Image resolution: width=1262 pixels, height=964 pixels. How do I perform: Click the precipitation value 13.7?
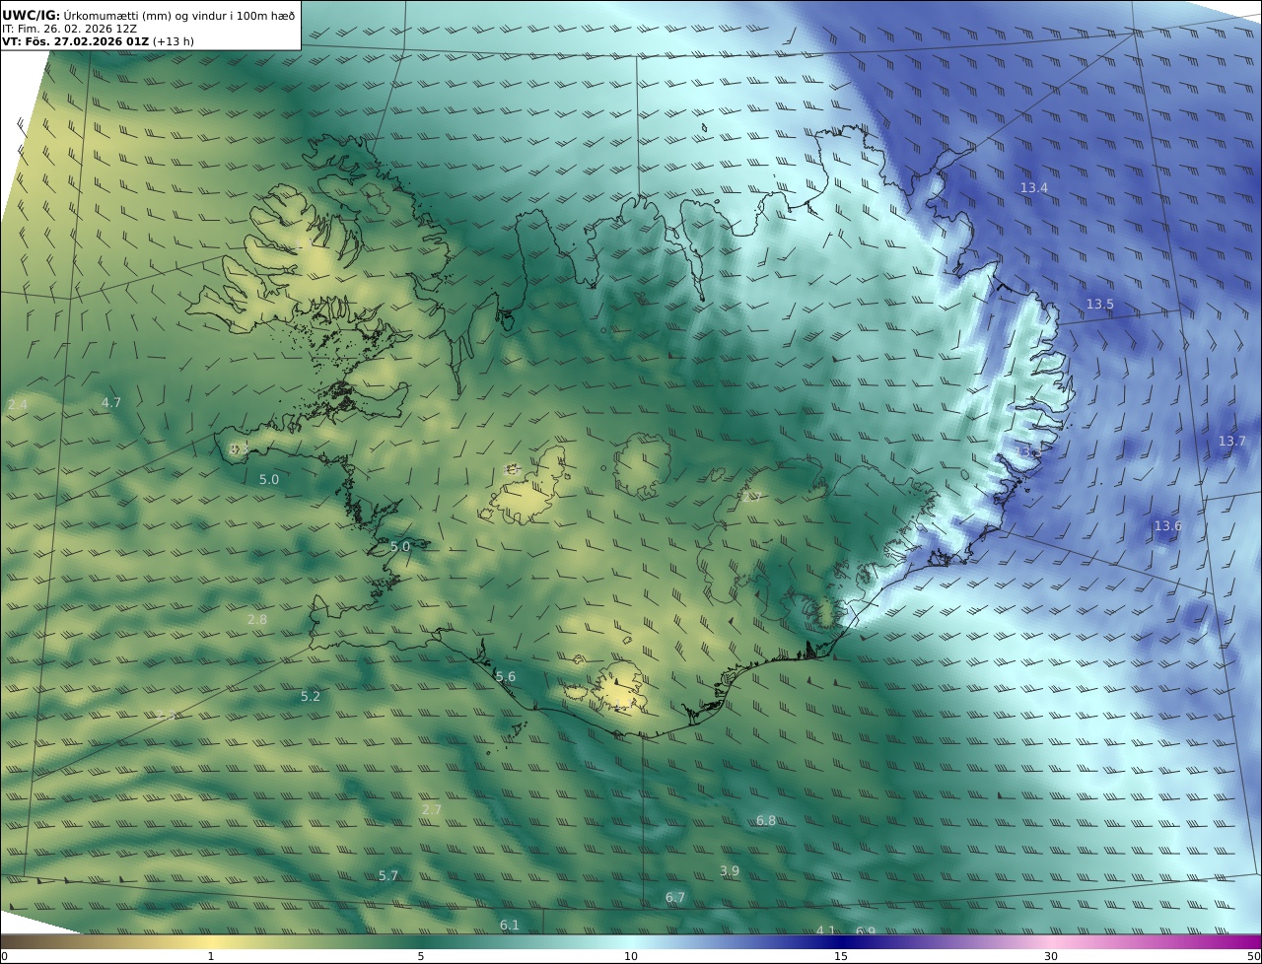click(x=1232, y=441)
